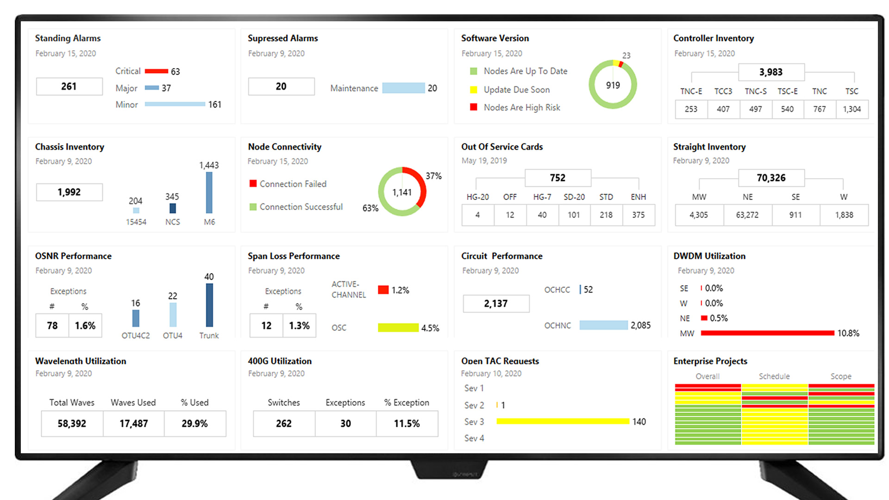The height and width of the screenshot is (500, 889).
Task: Click the M6 chassis inventory bar
Action: [209, 193]
